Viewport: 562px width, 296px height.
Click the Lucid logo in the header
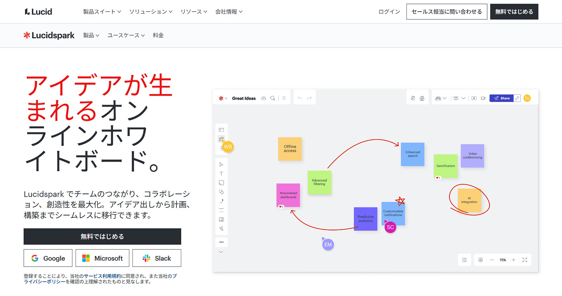tap(38, 12)
